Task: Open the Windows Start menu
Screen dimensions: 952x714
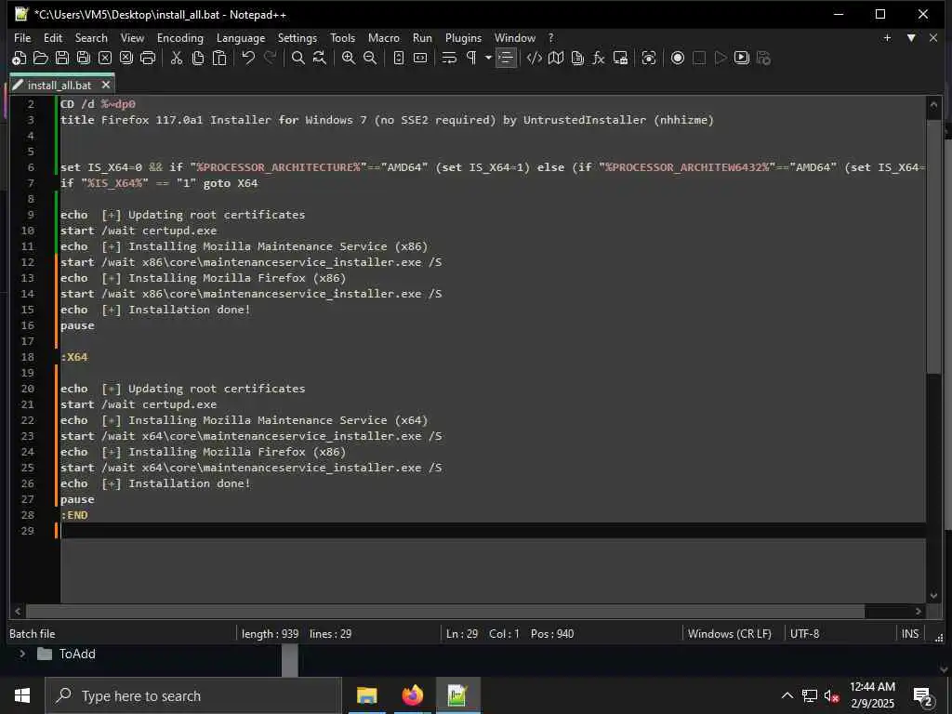Action: [x=22, y=695]
